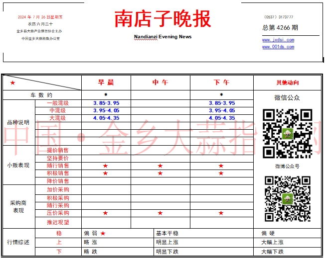The height and width of the screenshot is (260, 325).
Task: Click the 其他动向 column header
Action: (288, 83)
